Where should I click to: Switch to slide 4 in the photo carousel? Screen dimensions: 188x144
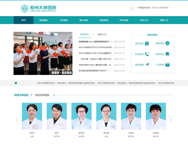pyautogui.click(x=60, y=73)
